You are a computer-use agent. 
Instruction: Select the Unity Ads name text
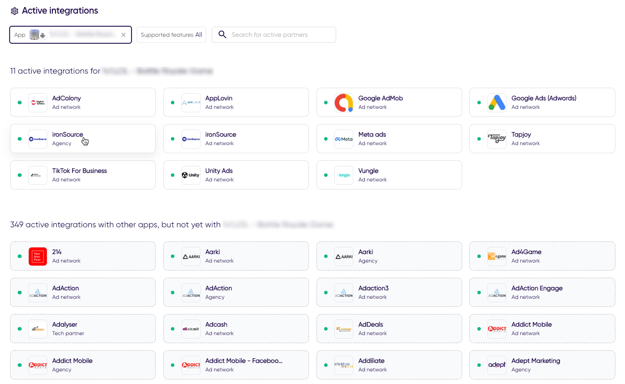(219, 171)
